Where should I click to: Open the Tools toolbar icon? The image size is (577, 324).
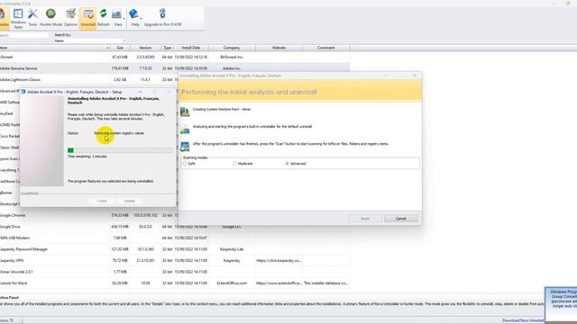pos(32,18)
